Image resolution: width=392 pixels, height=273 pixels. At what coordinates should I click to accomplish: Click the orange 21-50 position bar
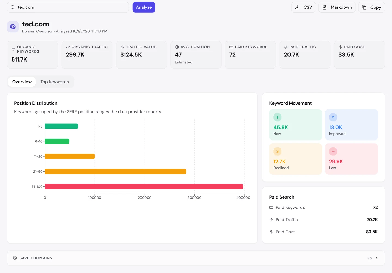coord(116,171)
